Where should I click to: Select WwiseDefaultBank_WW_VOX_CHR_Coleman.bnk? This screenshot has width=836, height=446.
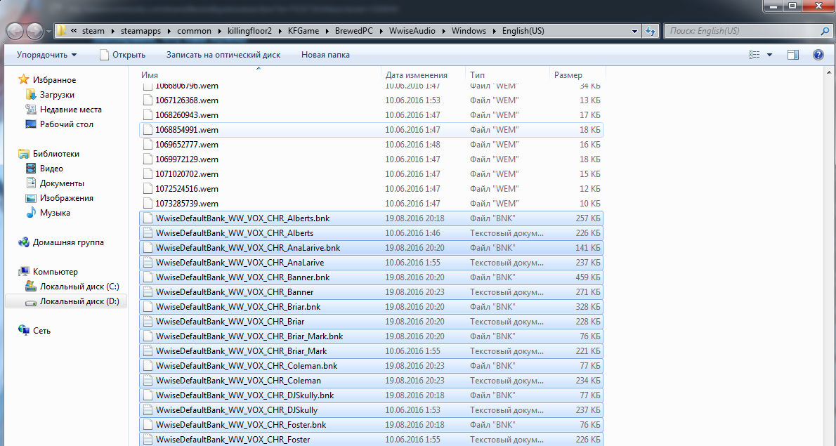pos(371,365)
